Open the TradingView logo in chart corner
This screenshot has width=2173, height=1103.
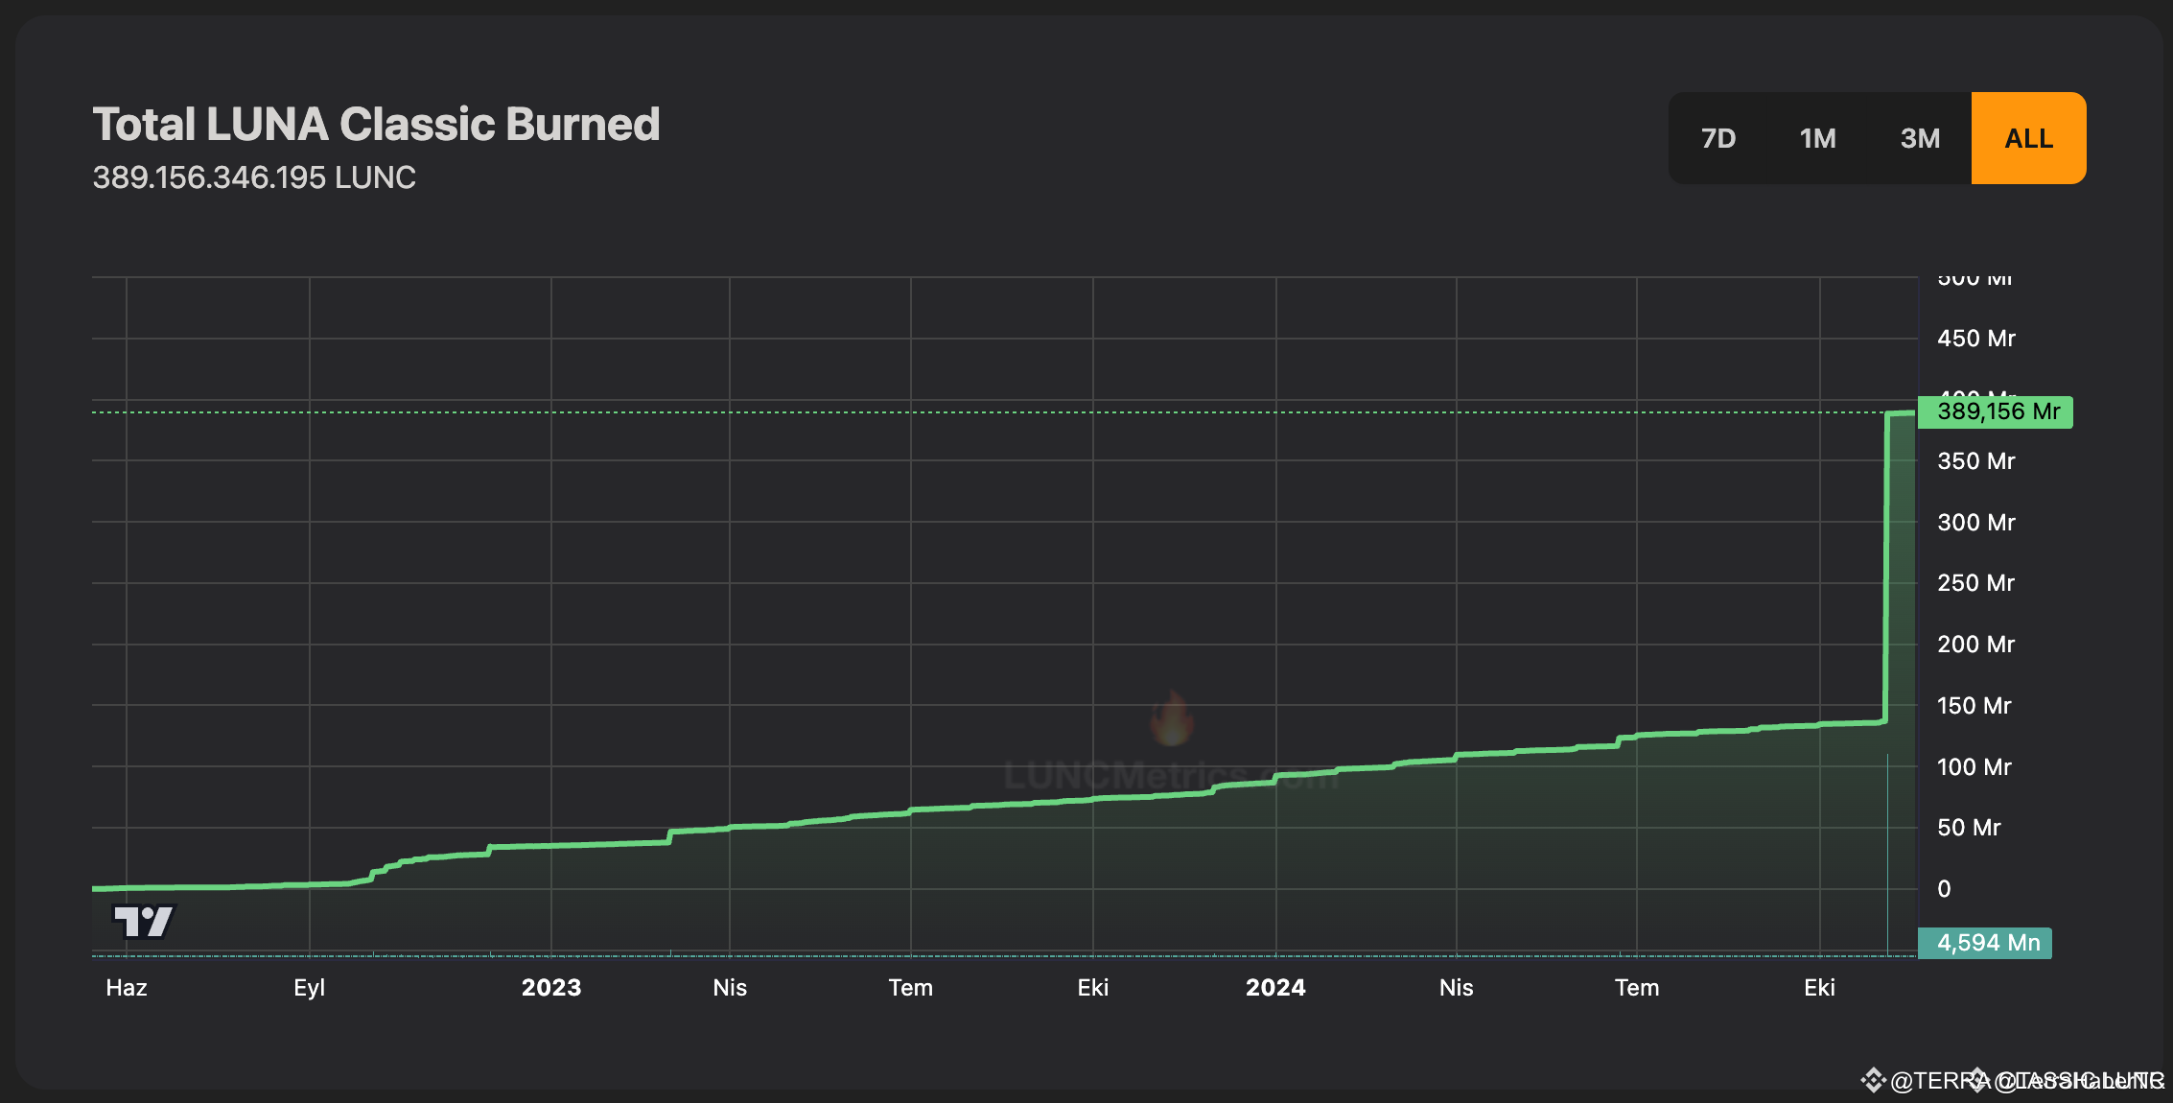(144, 922)
